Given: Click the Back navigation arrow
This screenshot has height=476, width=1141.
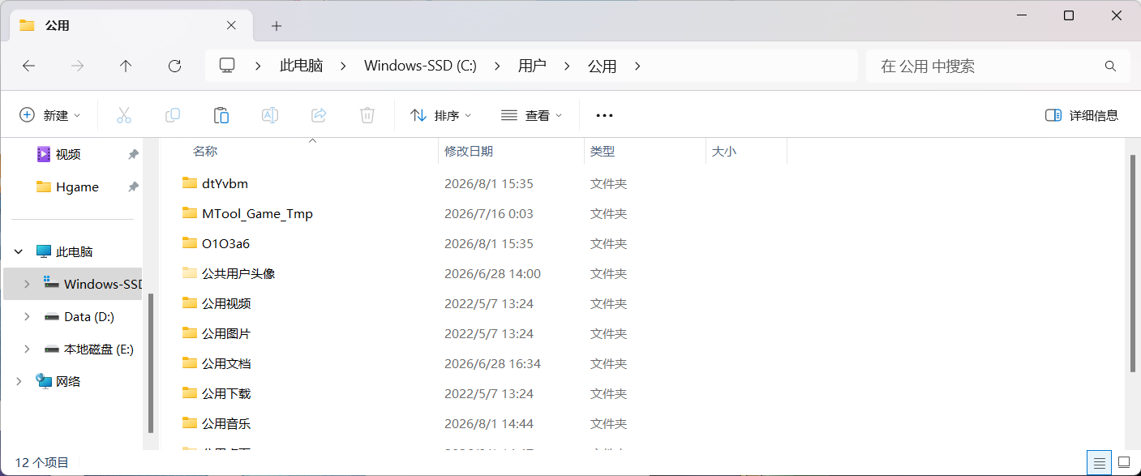Looking at the screenshot, I should pos(29,66).
